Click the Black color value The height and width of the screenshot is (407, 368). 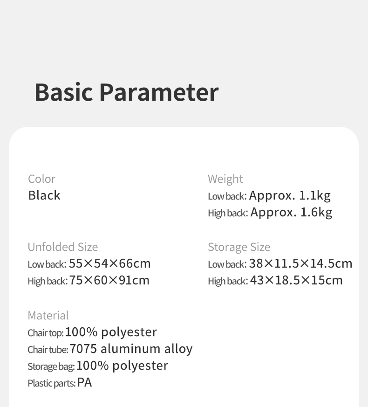point(44,195)
